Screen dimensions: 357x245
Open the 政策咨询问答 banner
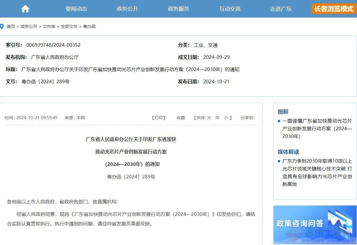click(315, 225)
